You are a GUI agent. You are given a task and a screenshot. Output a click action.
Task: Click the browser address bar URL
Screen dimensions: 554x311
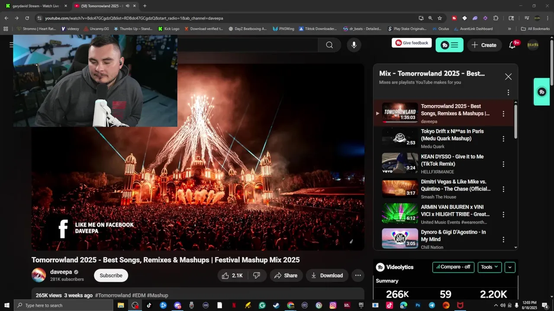[134, 18]
